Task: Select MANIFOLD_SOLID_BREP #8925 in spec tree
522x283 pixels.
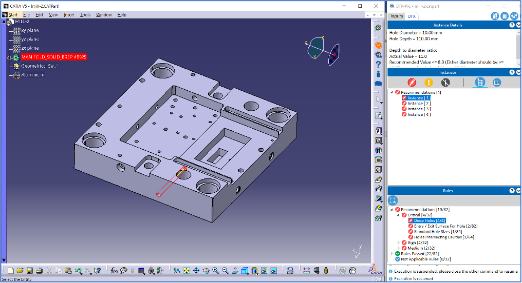Action: (x=53, y=57)
